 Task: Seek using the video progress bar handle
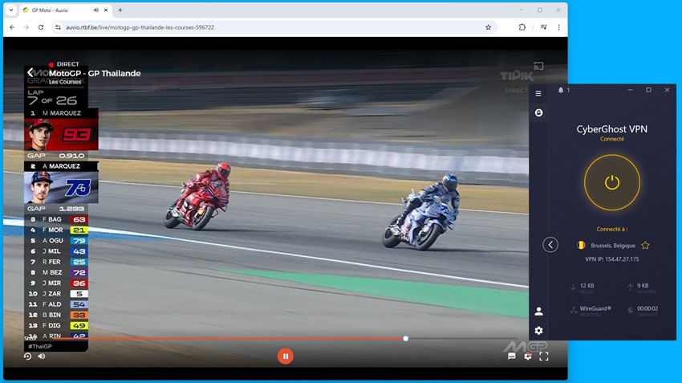(405, 338)
